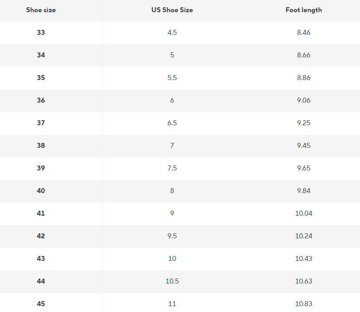Viewport: 360px width, 312px height.
Task: Click US shoe size 10.5 value
Action: coord(172,281)
